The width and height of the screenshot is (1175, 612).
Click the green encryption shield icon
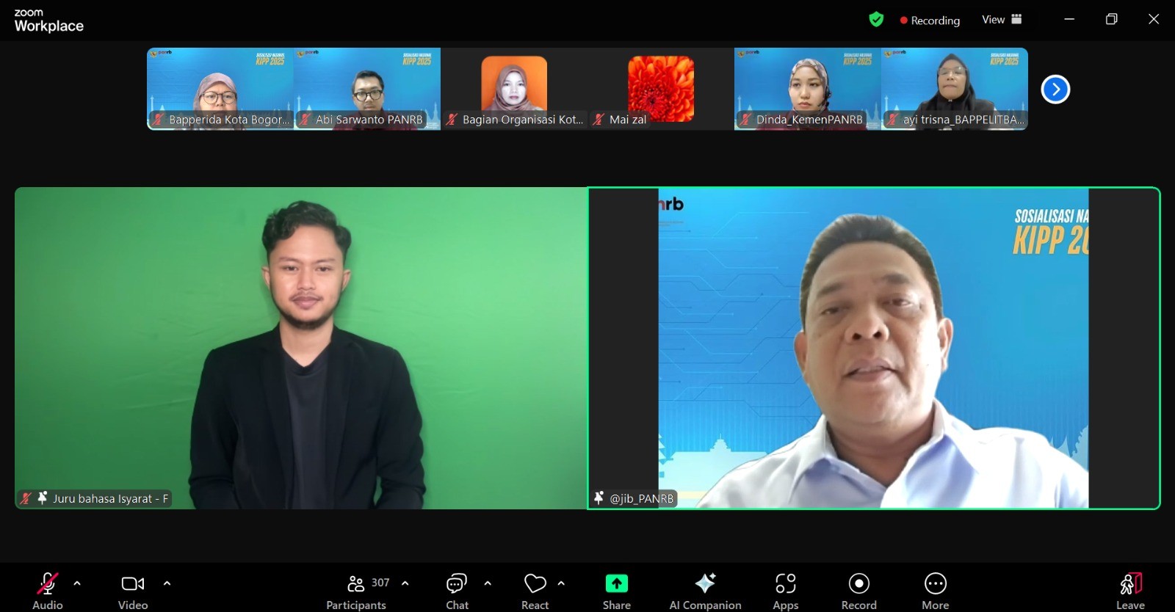tap(876, 20)
